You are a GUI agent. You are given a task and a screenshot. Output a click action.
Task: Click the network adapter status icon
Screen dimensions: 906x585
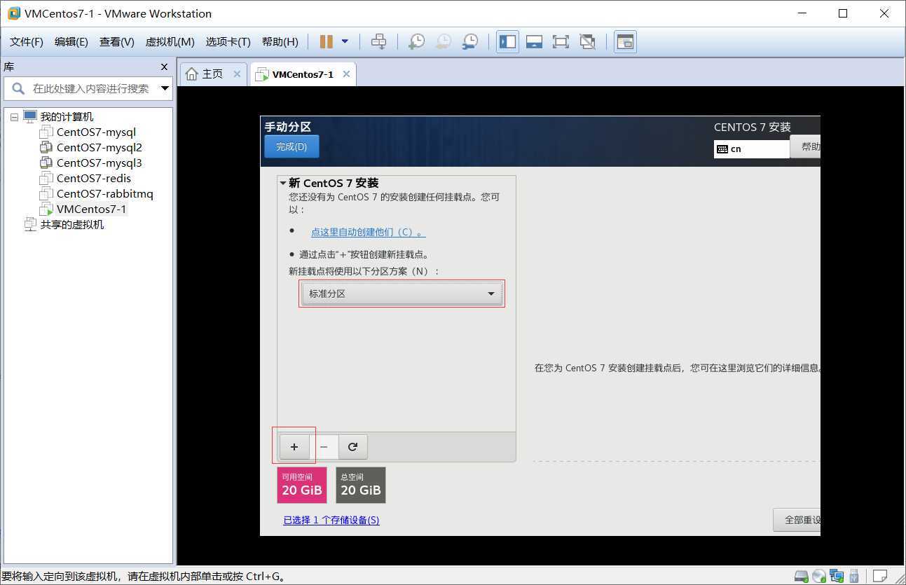(837, 577)
